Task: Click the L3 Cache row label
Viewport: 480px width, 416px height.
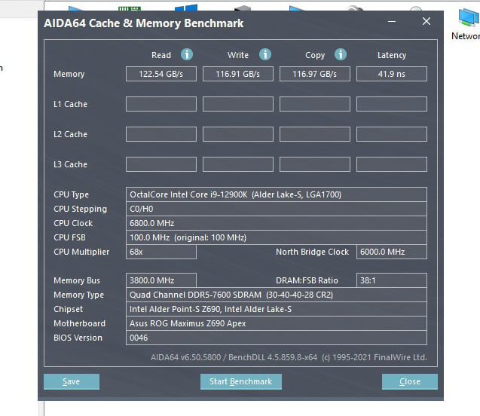Action: 70,164
